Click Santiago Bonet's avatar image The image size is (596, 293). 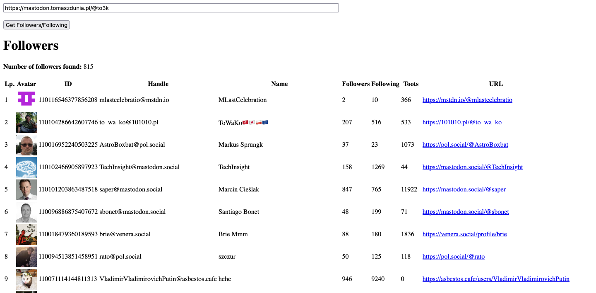coord(26,212)
